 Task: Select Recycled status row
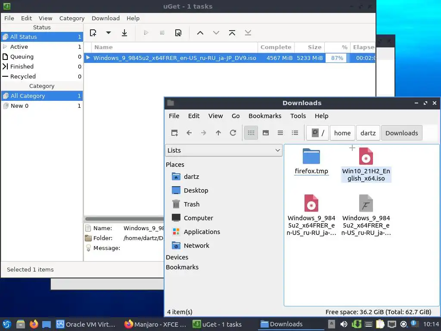point(42,76)
